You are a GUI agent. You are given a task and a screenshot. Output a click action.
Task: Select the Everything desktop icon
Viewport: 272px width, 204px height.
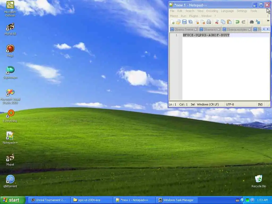pyautogui.click(x=10, y=116)
